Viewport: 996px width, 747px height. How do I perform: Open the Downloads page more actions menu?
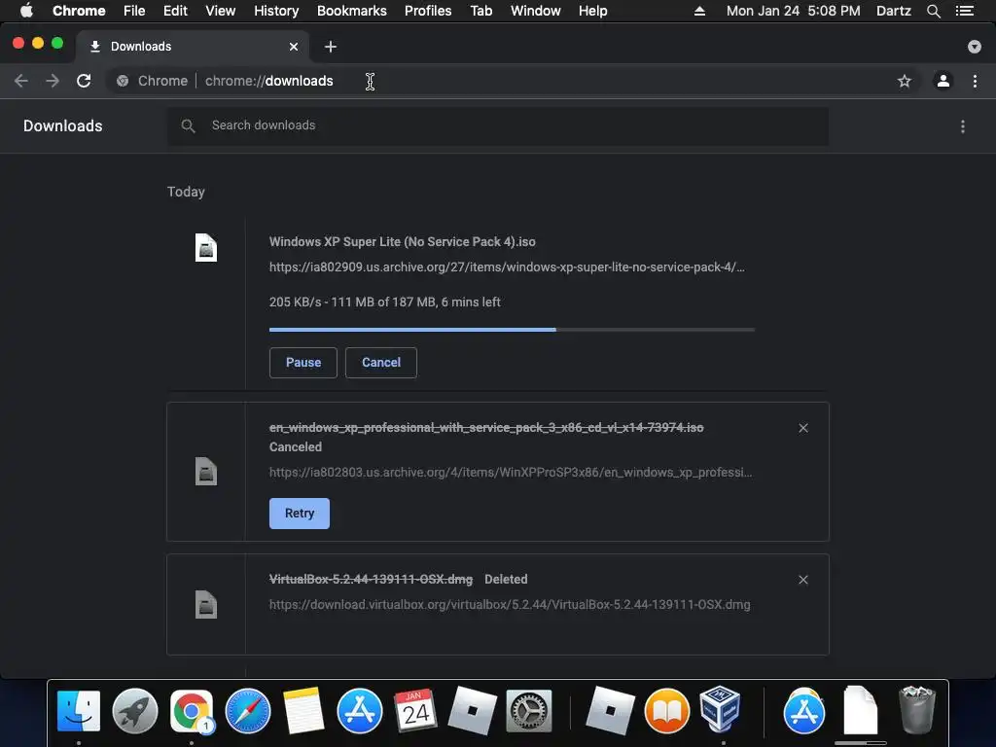pyautogui.click(x=963, y=126)
